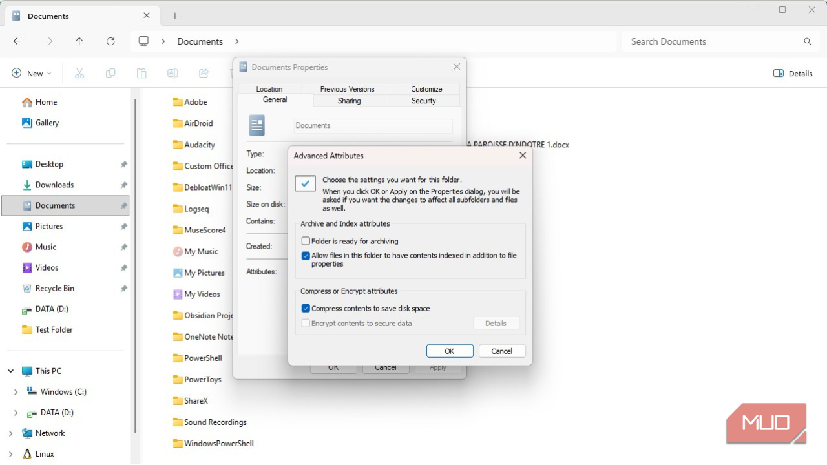Click the chevron before Documents in address bar
The image size is (827, 465).
(x=163, y=41)
